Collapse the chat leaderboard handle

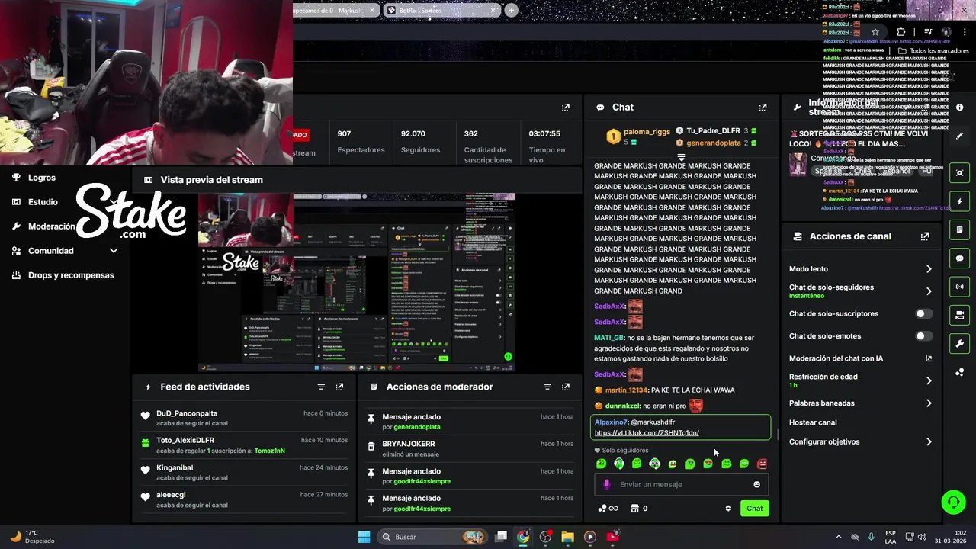(682, 157)
